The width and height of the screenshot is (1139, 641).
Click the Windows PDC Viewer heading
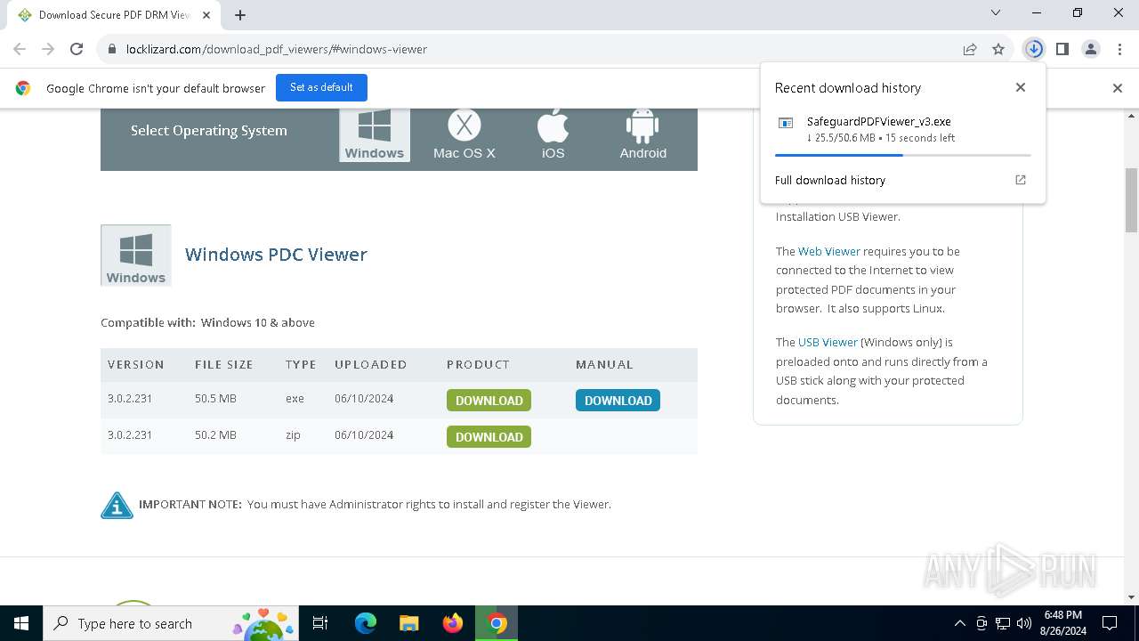point(276,255)
